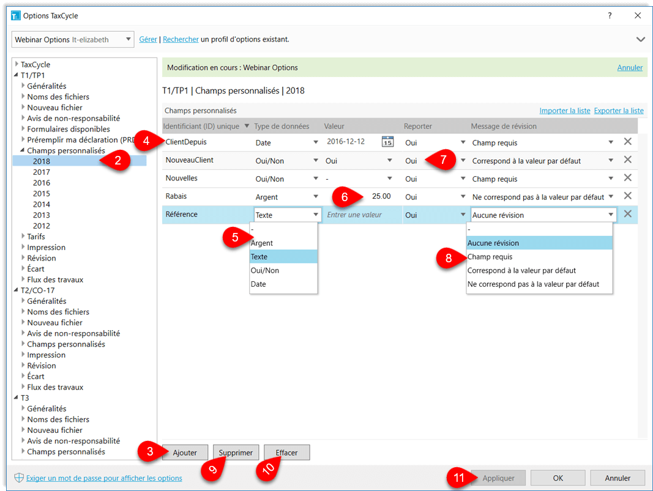Open help with the question mark
The height and width of the screenshot is (491, 653).
pyautogui.click(x=610, y=16)
